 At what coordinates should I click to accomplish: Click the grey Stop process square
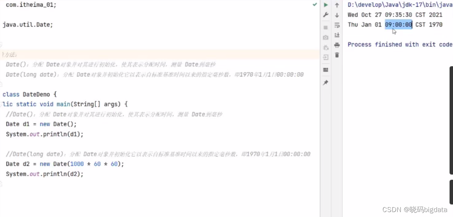326,28
